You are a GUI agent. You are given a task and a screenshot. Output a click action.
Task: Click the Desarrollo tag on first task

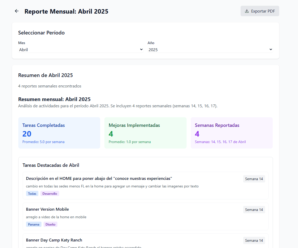coord(50,194)
